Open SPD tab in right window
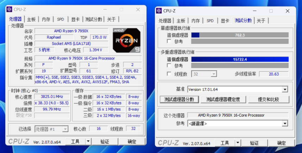Viewport: 302px width, 153px height. [210, 21]
